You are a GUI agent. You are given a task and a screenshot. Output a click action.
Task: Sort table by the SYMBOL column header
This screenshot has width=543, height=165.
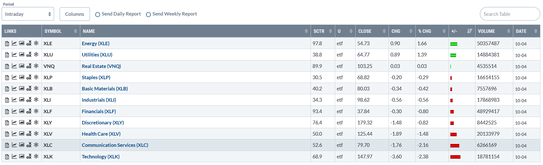(61, 31)
